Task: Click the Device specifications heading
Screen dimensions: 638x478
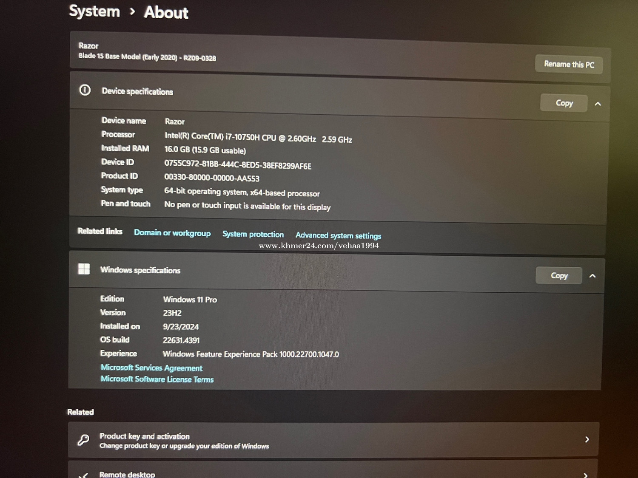Action: tap(137, 91)
